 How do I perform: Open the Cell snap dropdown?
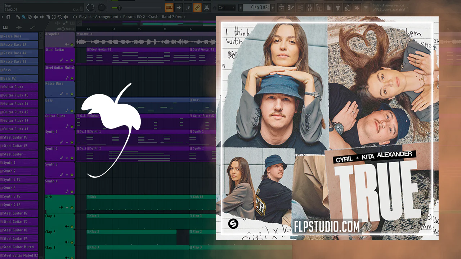(x=227, y=7)
